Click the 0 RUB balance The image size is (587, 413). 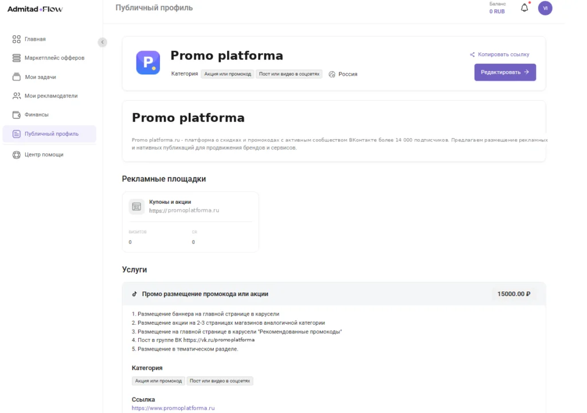pos(497,11)
